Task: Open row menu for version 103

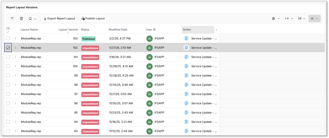Action: [15, 38]
